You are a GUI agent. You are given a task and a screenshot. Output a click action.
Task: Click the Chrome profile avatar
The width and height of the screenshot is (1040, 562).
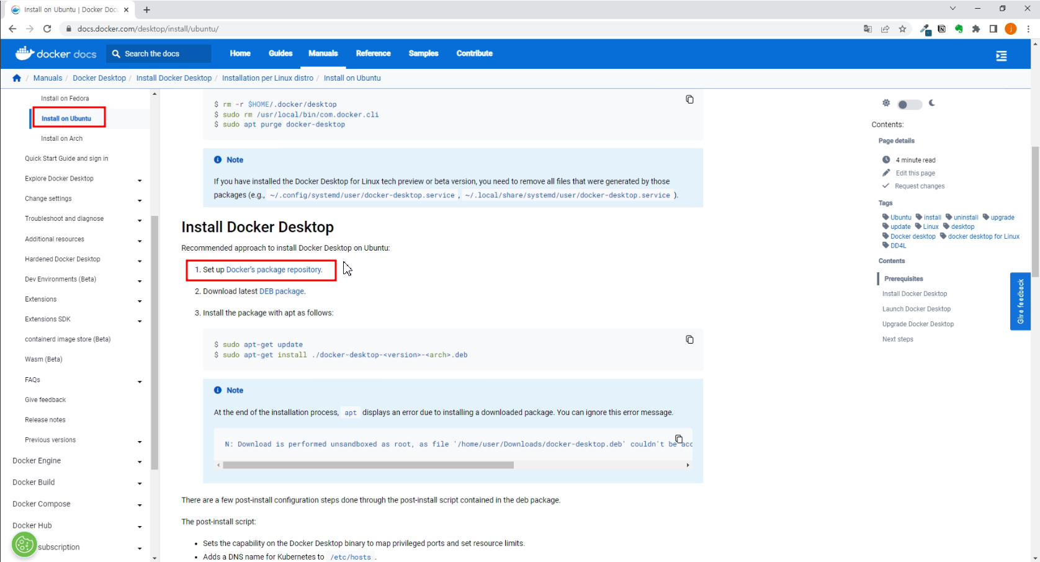click(1011, 29)
